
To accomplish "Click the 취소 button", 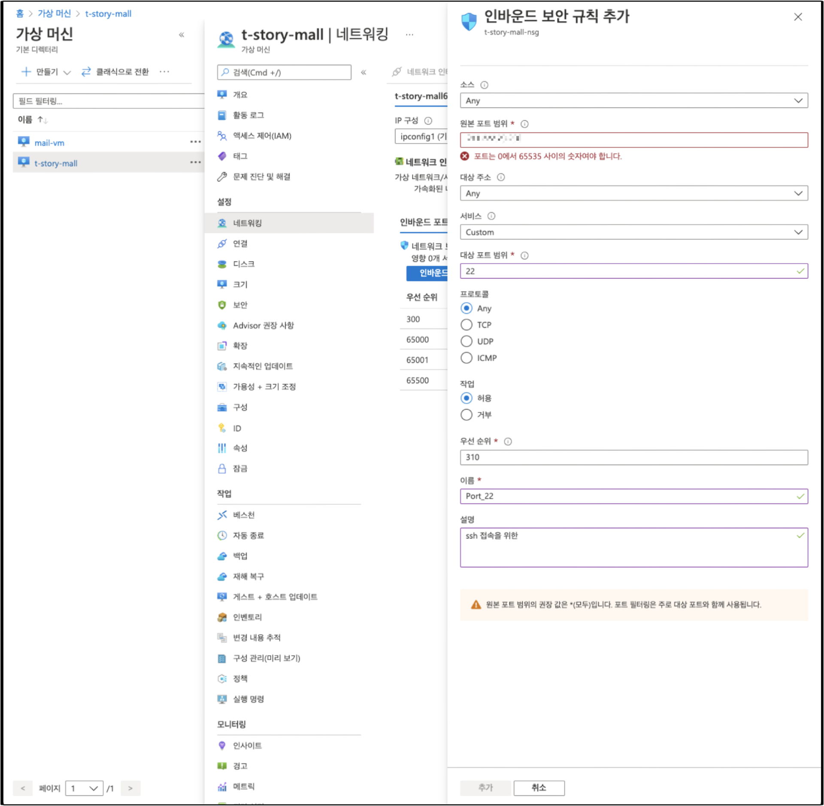I will point(539,788).
